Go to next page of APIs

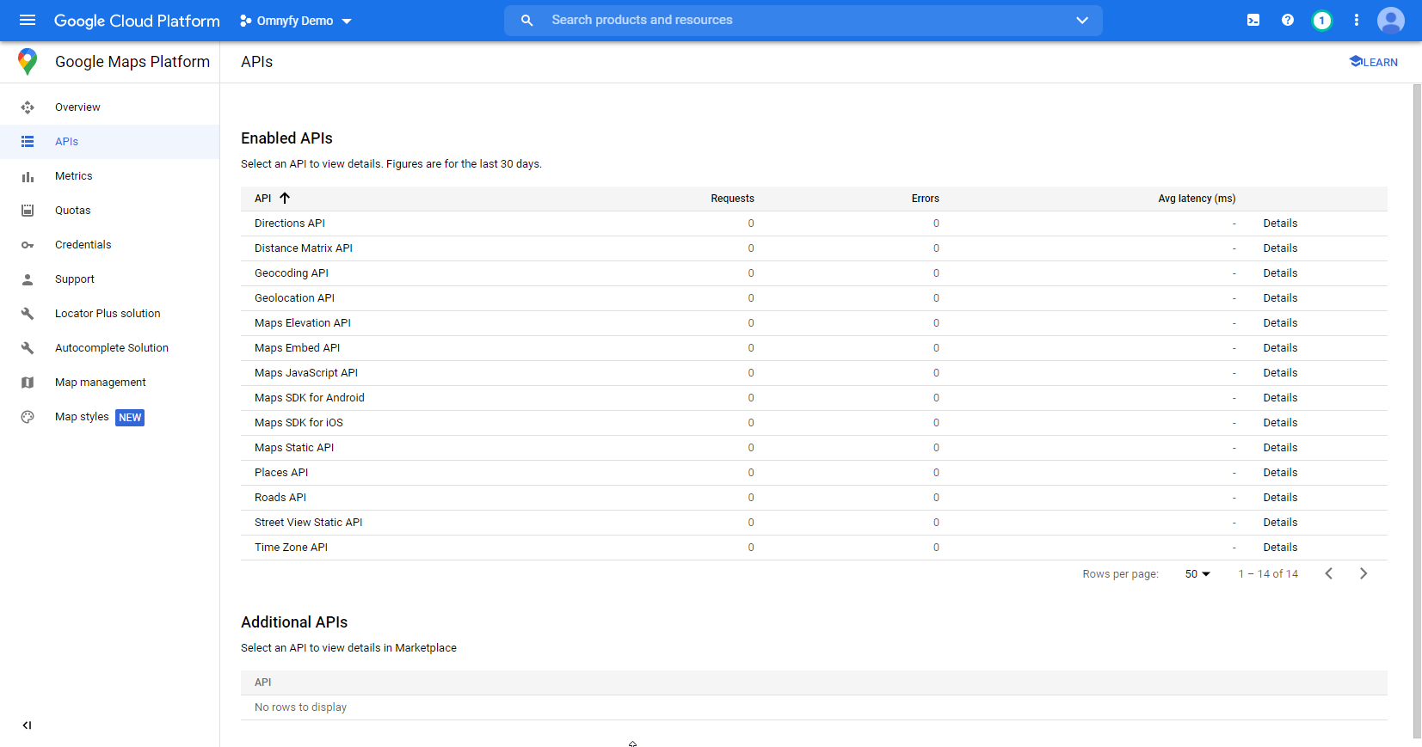pyautogui.click(x=1364, y=573)
